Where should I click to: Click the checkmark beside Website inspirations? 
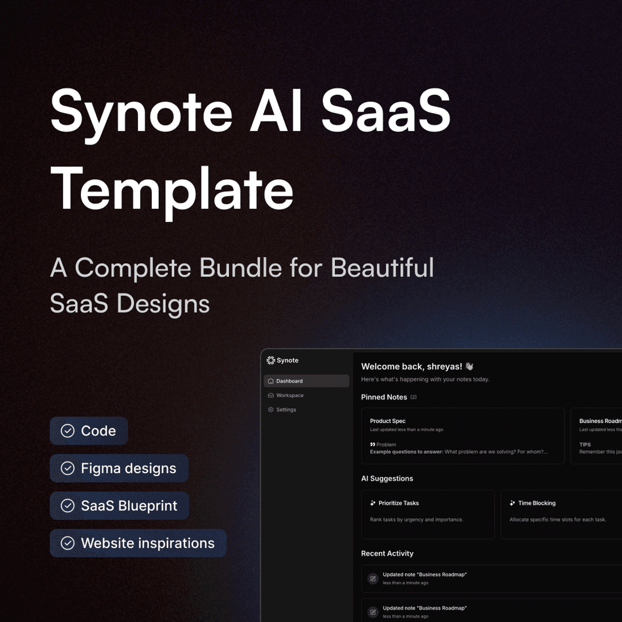click(x=68, y=543)
